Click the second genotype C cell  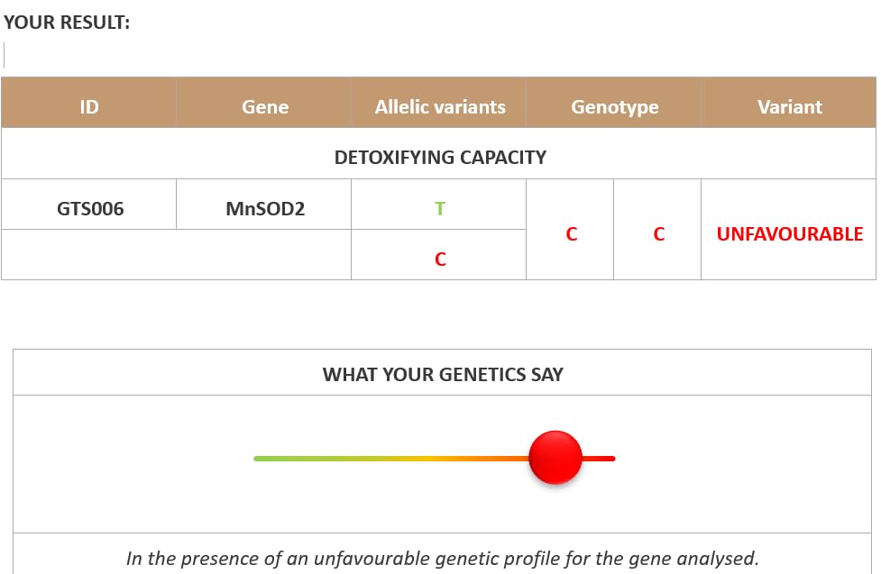pos(658,234)
